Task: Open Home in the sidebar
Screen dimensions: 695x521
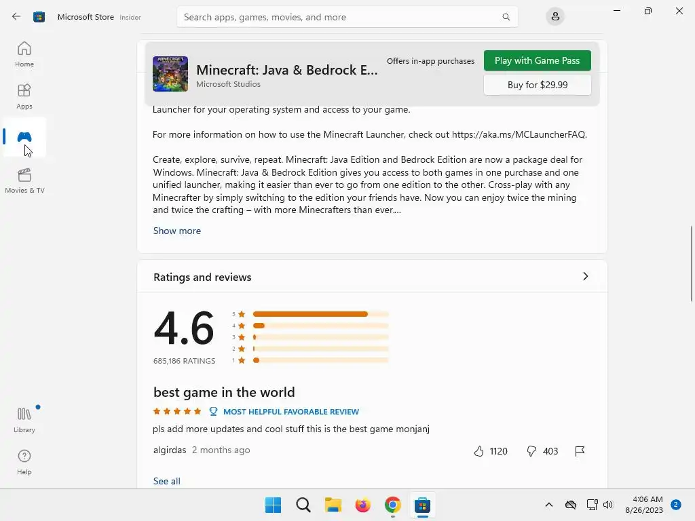Action: coord(24,54)
